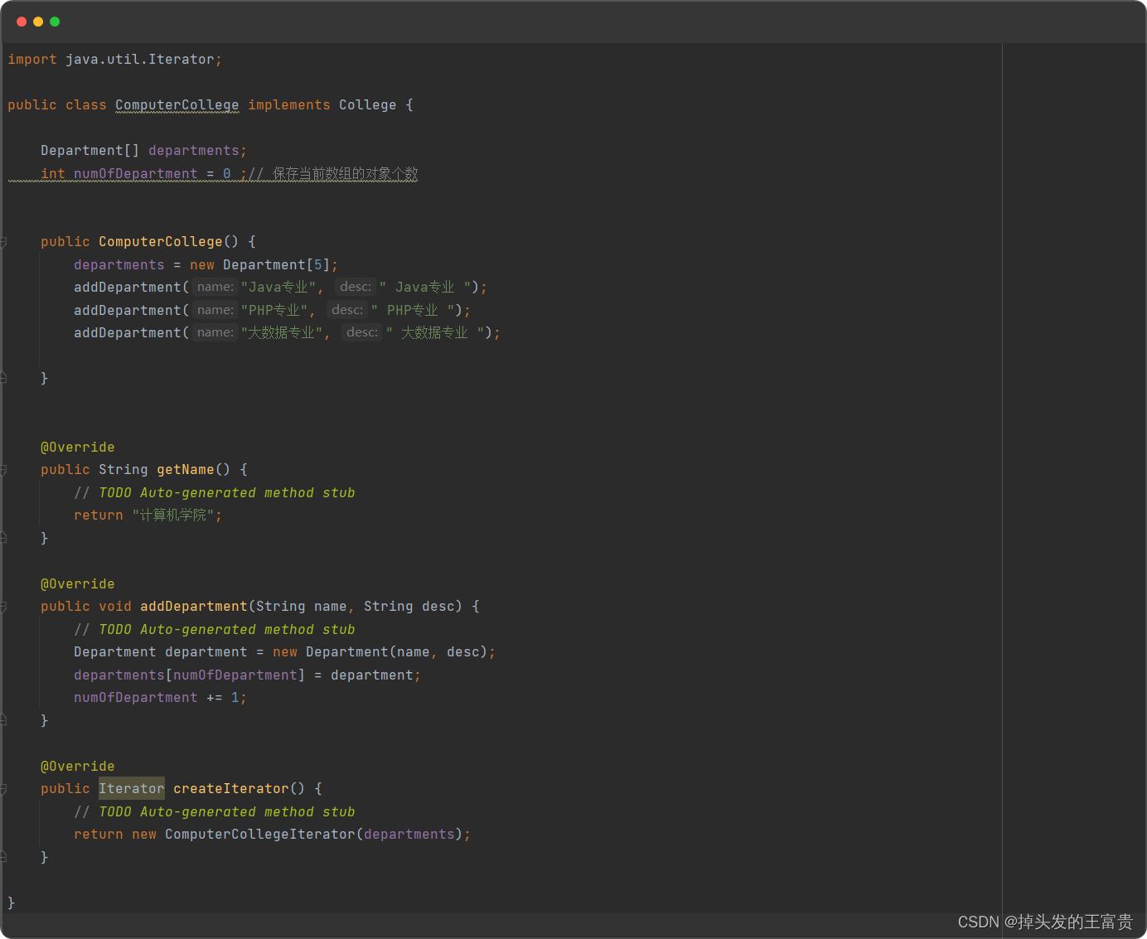
Task: Click the 'Department[]' field type
Action: click(x=90, y=151)
